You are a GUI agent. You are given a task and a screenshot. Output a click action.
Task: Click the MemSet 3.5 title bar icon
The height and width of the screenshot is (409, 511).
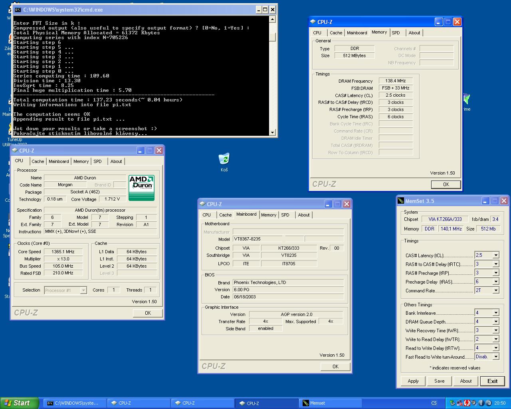click(401, 201)
